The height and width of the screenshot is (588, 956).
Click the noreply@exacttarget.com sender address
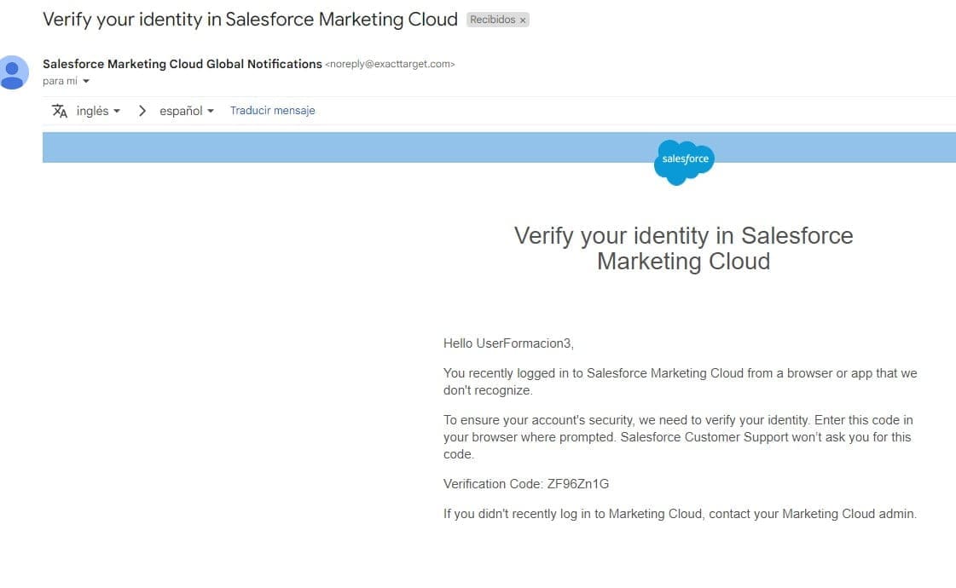[390, 64]
